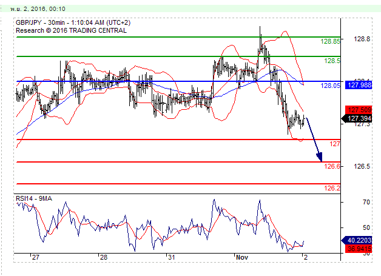Select the 126.2 red support label
Image resolution: width=381 pixels, height=276 pixels.
332,188
